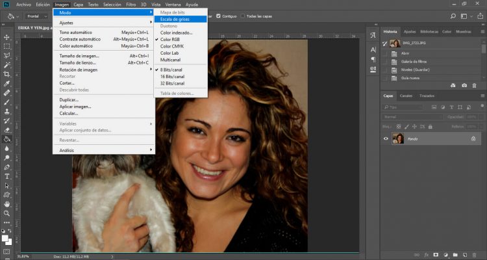Select the IMG_2723.JPG history snapshot thumbnail

(x=395, y=44)
